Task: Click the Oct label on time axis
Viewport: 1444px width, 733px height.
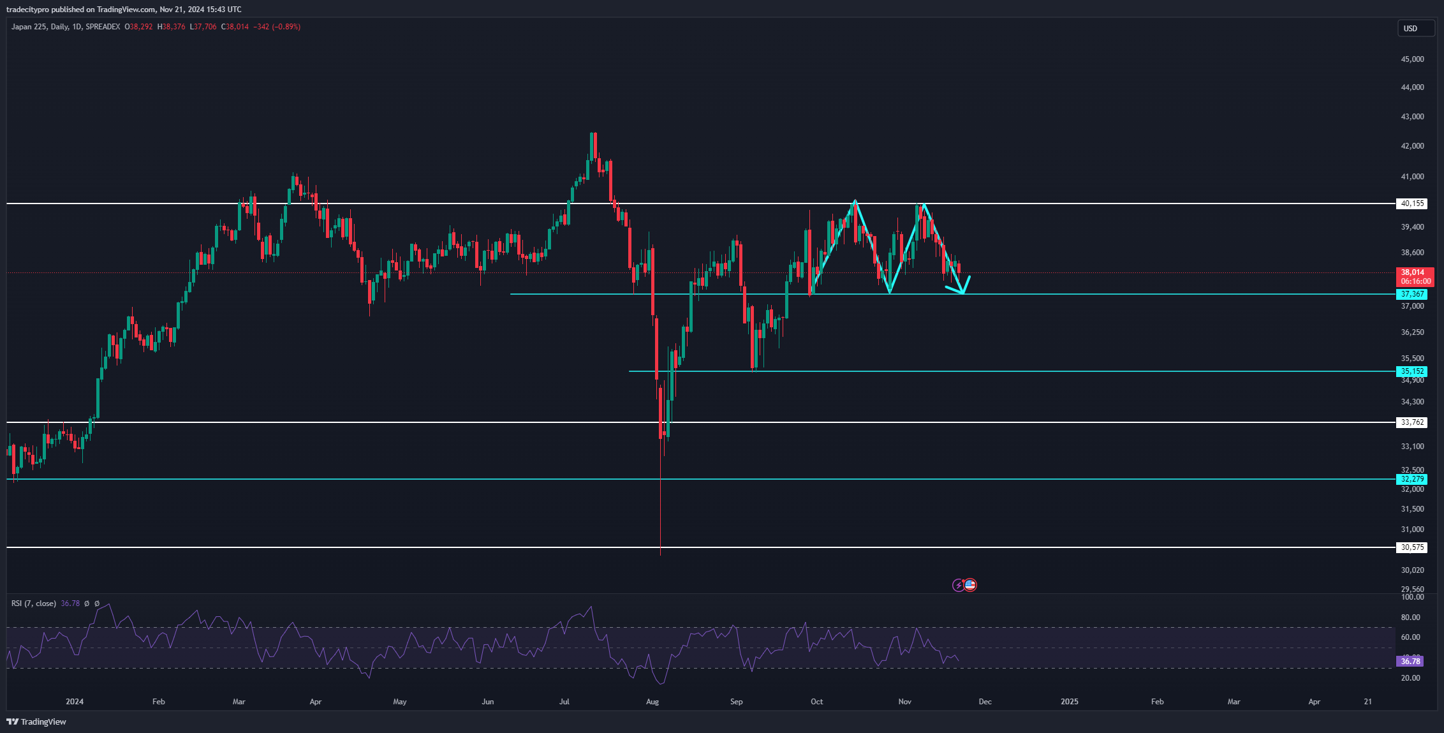Action: (x=817, y=702)
